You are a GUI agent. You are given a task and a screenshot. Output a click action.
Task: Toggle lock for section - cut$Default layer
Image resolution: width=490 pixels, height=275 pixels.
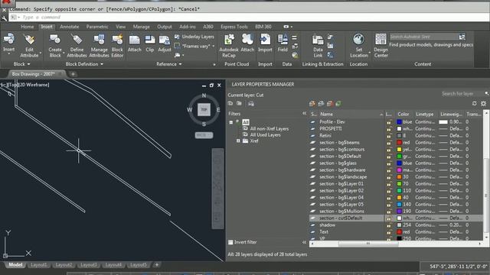(x=389, y=218)
